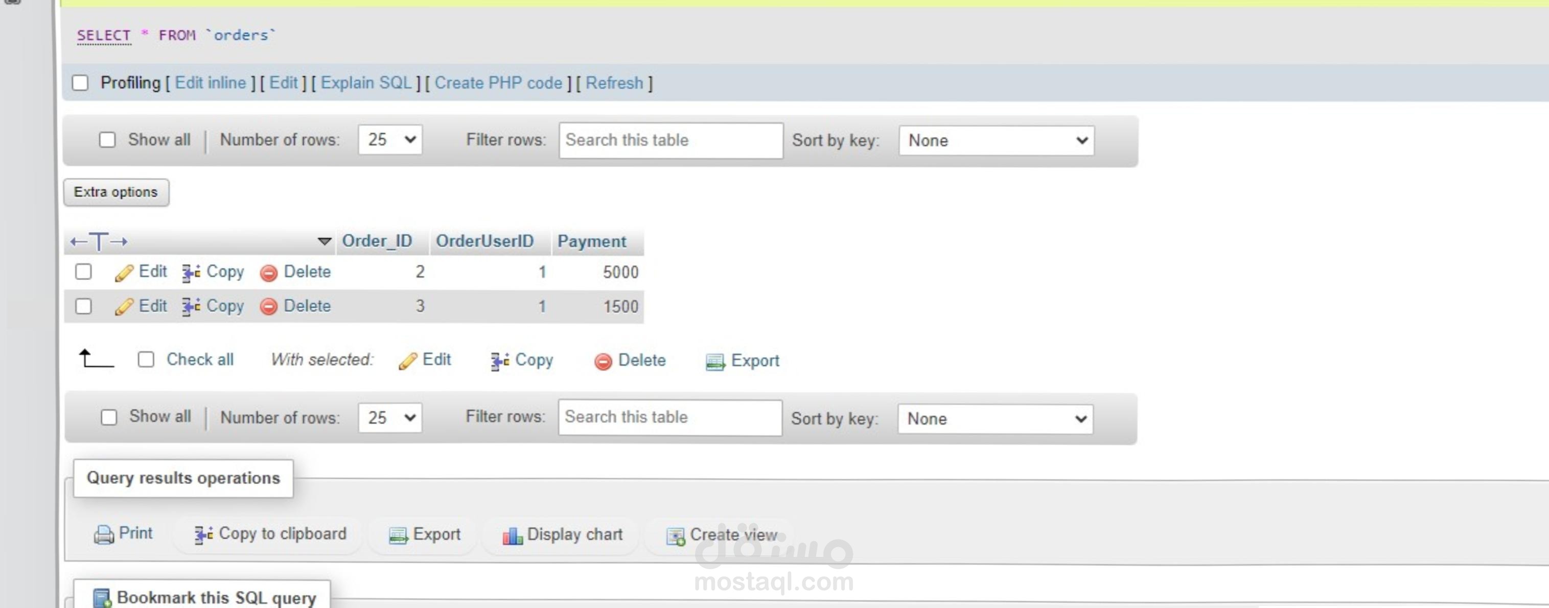
Task: Toggle the Check all checkbox
Action: click(146, 360)
